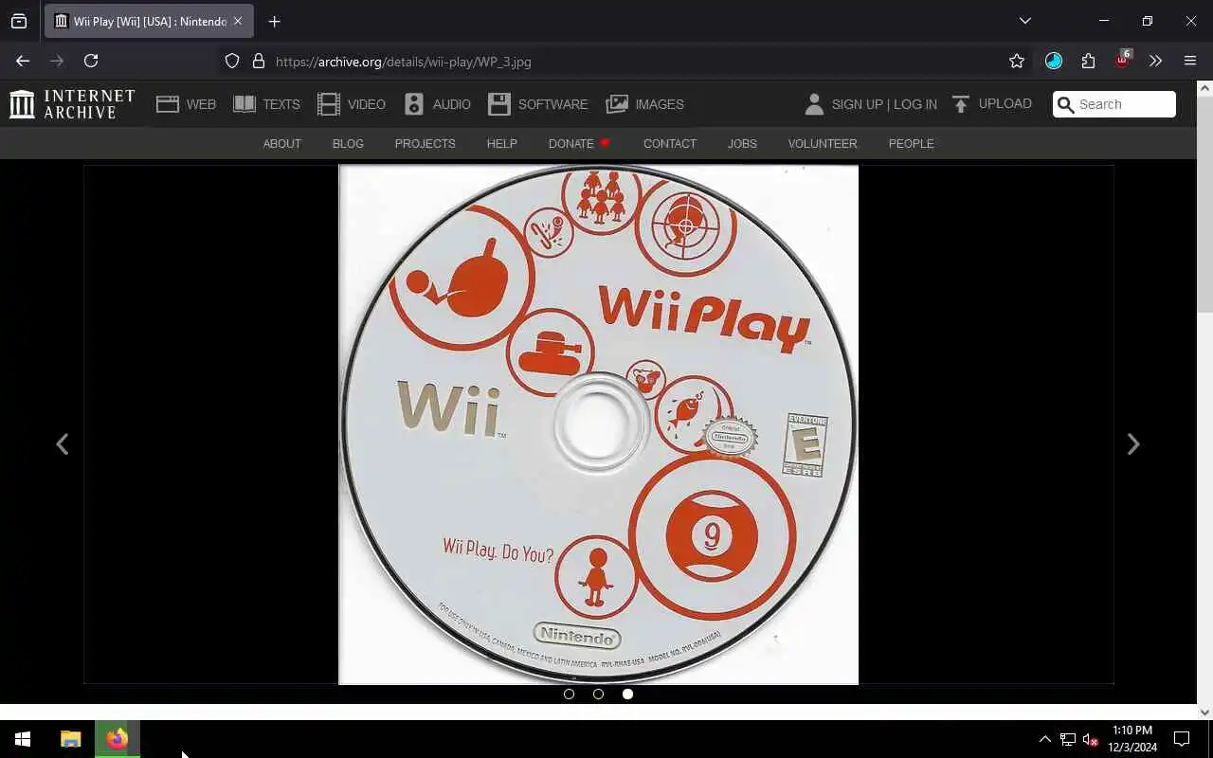
Task: Open the volume speaker tray icon
Action: [1091, 739]
